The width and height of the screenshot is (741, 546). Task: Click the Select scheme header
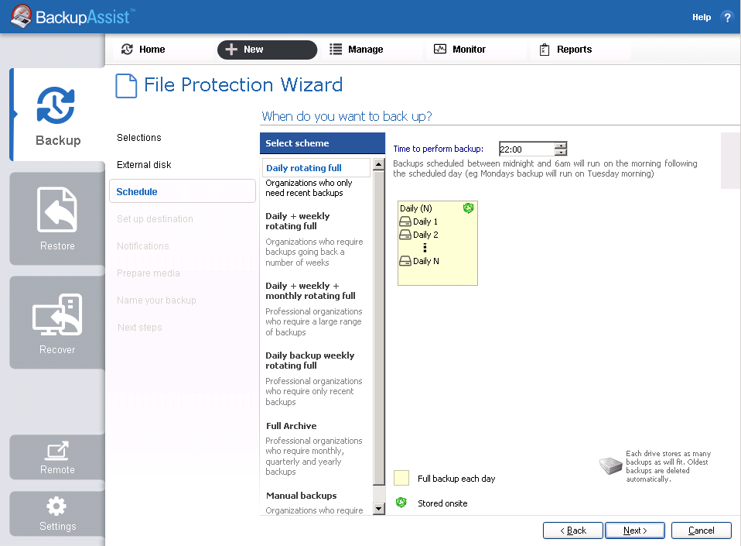click(323, 143)
